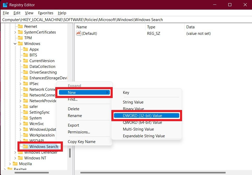Expand the WindowsUpdate key
The image size is (252, 175).
(x=20, y=129)
